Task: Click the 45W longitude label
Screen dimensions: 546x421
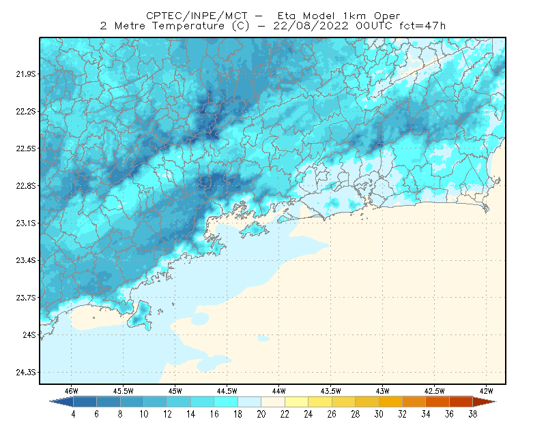Action: pos(175,391)
